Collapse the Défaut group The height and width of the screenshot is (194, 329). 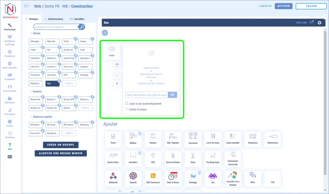31,33
